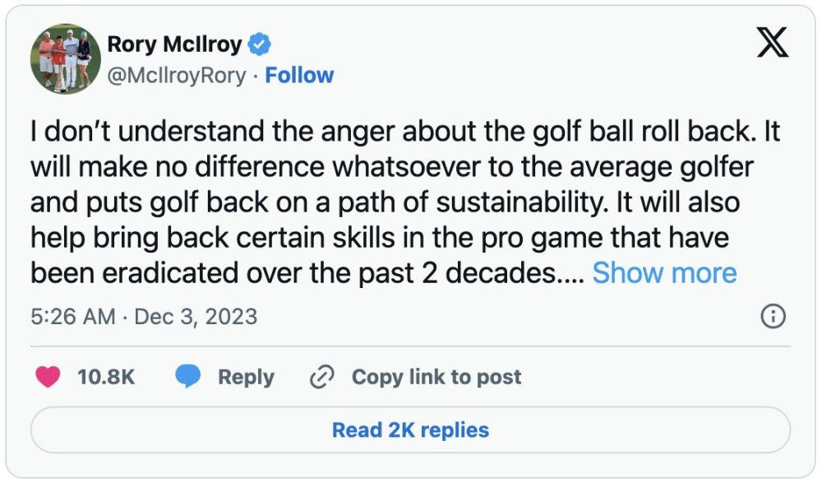Click the chain link icon for copying
The image size is (822, 483).
(x=321, y=377)
